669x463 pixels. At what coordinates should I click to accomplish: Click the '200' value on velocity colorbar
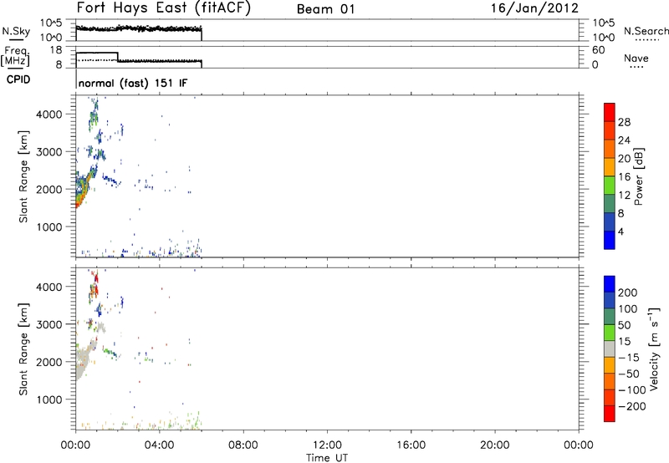[628, 293]
